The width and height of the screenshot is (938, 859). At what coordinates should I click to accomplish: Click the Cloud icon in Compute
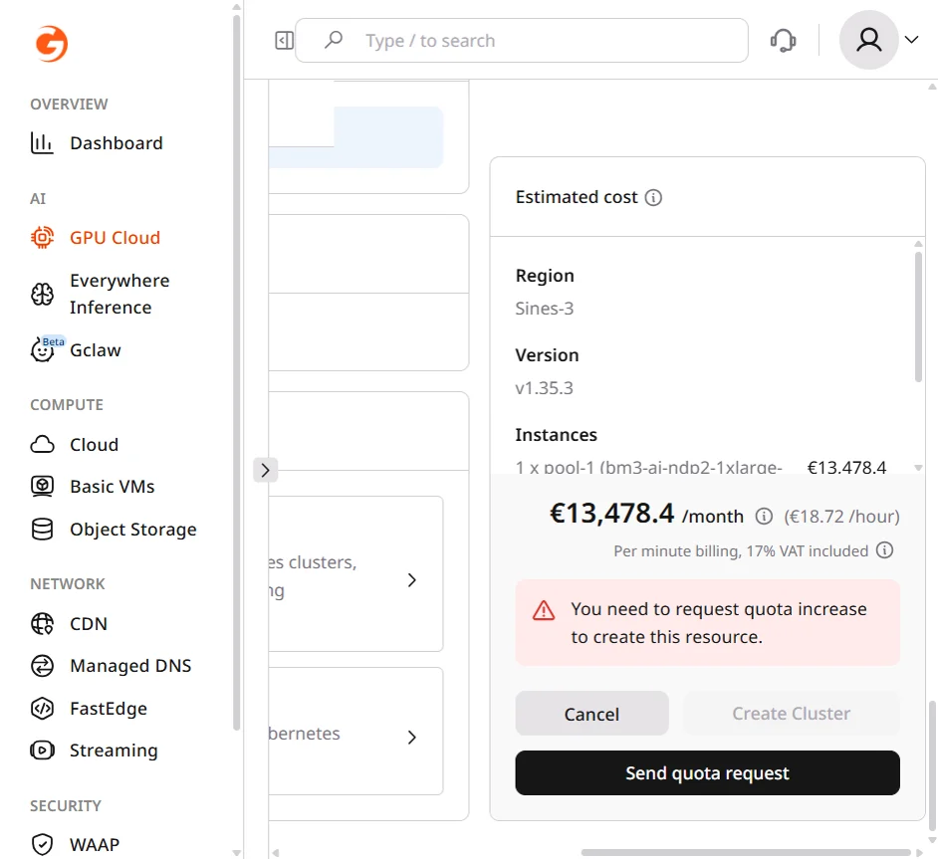pyautogui.click(x=42, y=445)
